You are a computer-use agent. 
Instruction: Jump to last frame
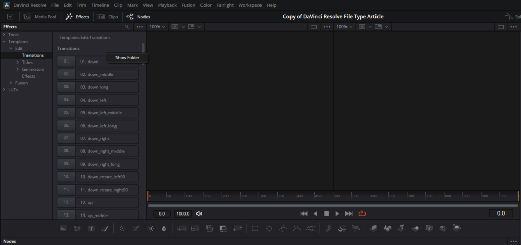[x=349, y=213]
